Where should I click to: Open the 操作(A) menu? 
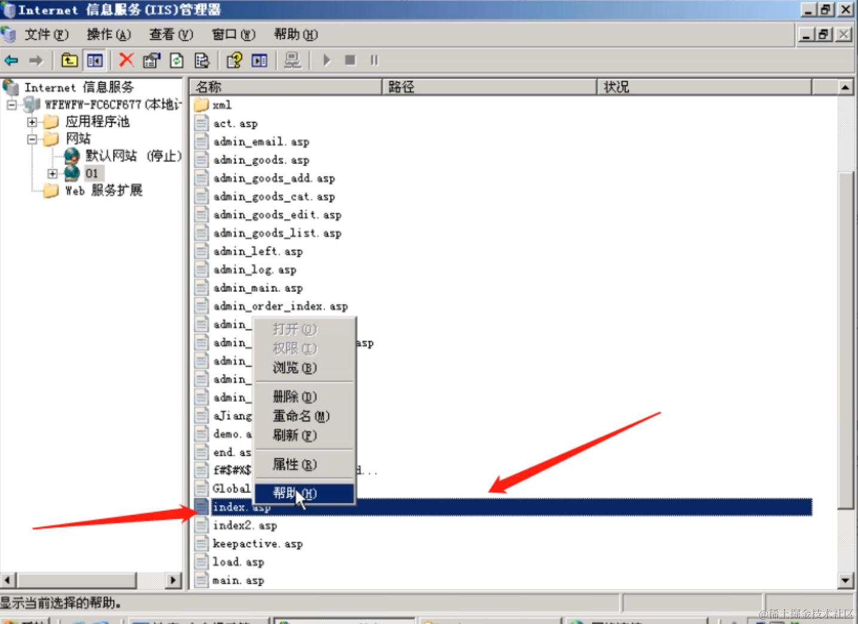click(x=109, y=35)
